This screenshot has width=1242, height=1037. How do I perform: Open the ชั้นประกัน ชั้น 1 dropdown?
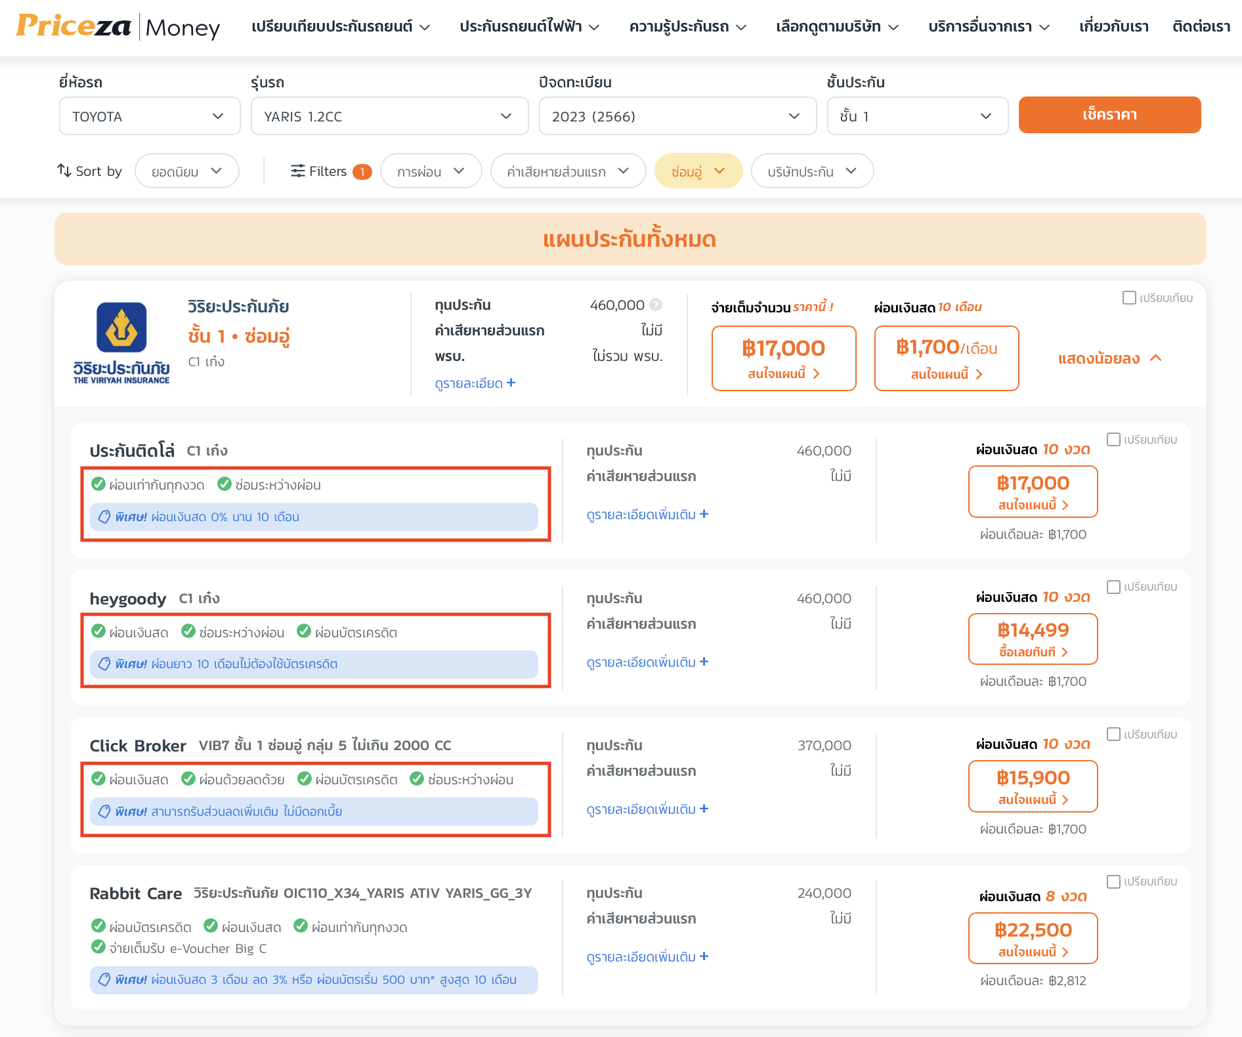pyautogui.click(x=918, y=116)
